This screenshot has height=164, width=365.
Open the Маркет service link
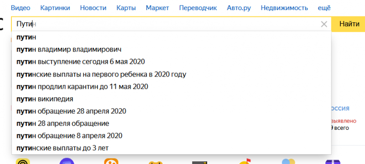click(157, 8)
